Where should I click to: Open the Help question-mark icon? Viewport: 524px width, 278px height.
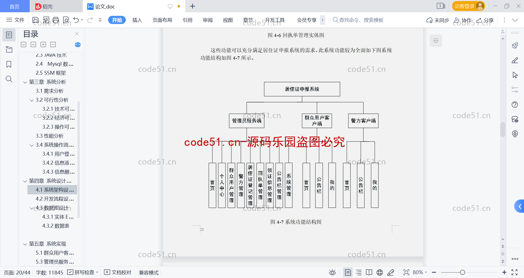[515, 104]
